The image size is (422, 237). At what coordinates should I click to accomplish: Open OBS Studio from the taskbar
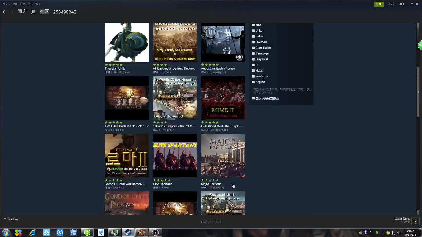click(155, 233)
